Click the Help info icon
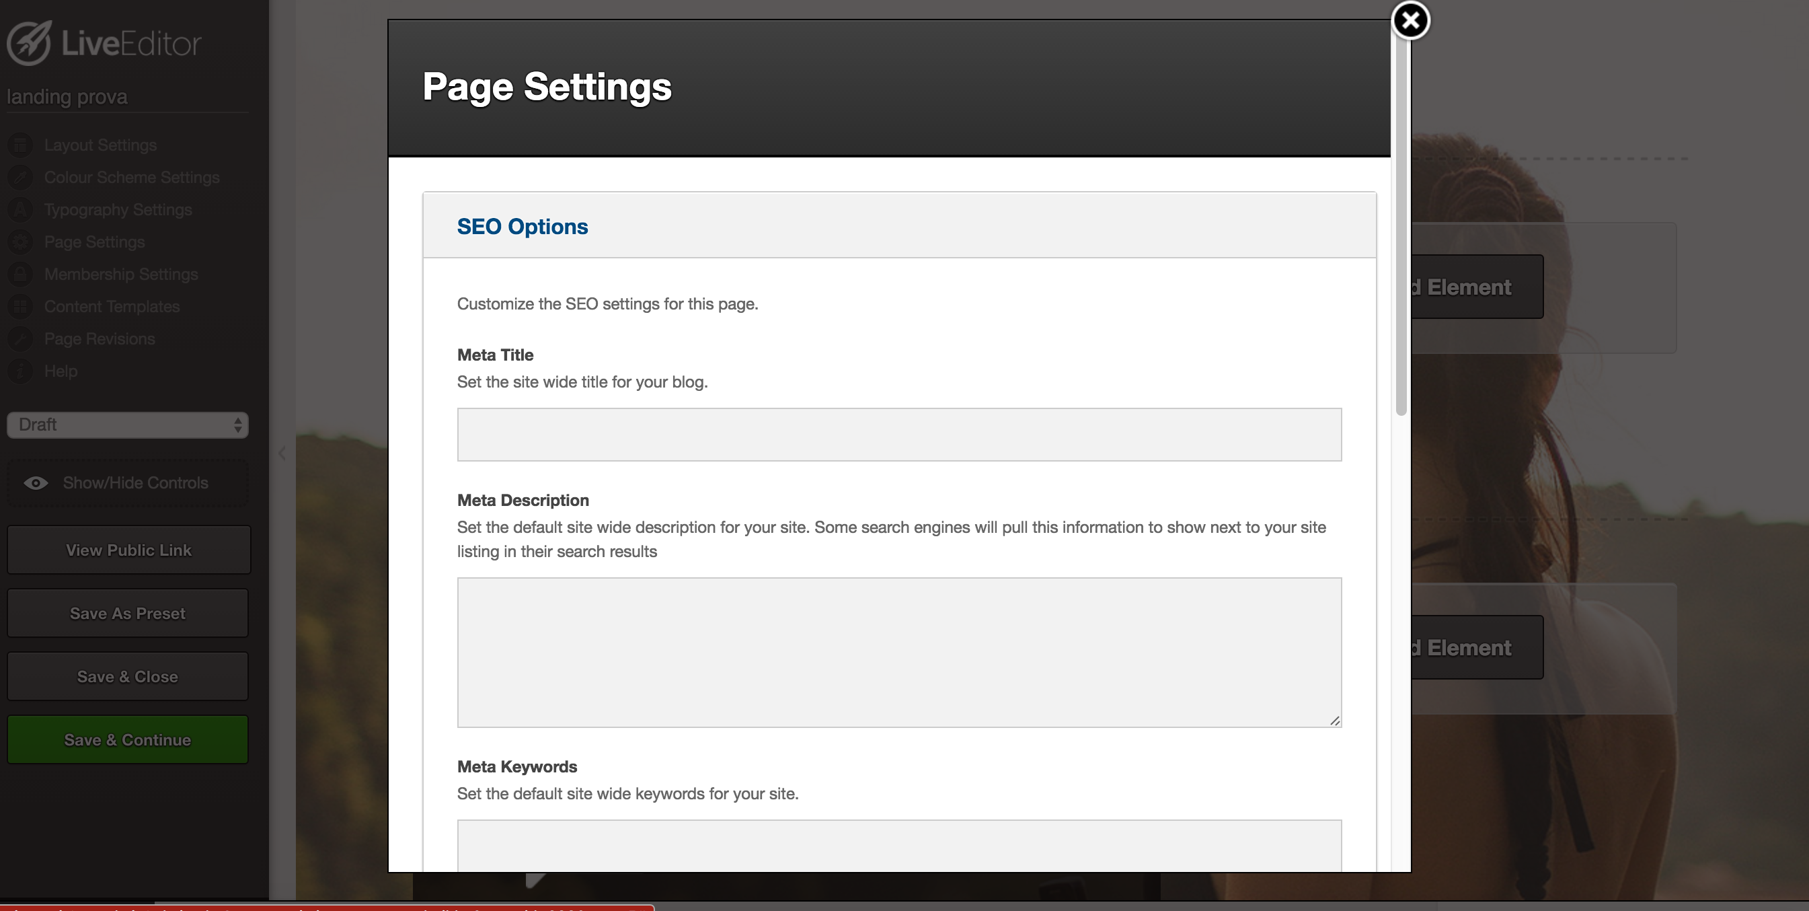Screen dimensions: 1809x911 [x=20, y=371]
